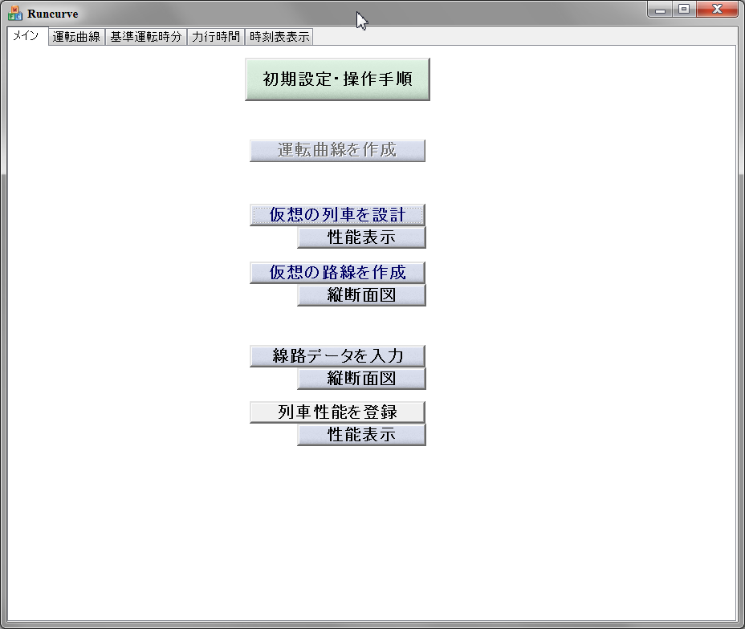Click the Runcurve app icon in title bar
Screen dimensions: 745x629
point(14,14)
